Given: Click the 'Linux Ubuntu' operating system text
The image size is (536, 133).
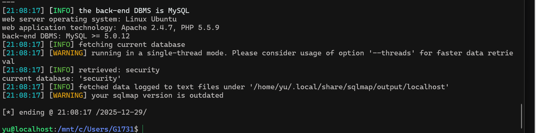Looking at the screenshot, I should pos(151,19).
